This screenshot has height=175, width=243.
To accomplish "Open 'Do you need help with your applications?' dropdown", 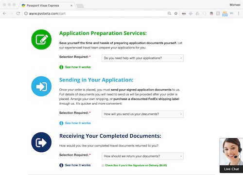I will (x=142, y=58).
